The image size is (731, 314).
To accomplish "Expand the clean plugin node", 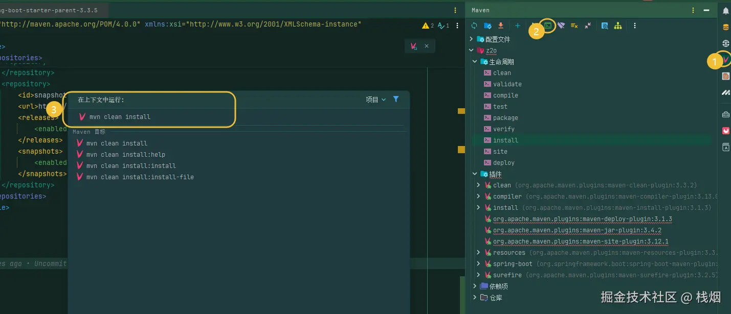I will 478,185.
